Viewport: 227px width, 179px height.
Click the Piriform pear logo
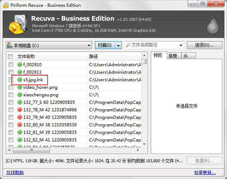point(213,25)
